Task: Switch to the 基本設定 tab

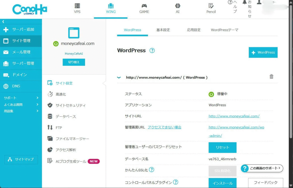Action: (163, 30)
